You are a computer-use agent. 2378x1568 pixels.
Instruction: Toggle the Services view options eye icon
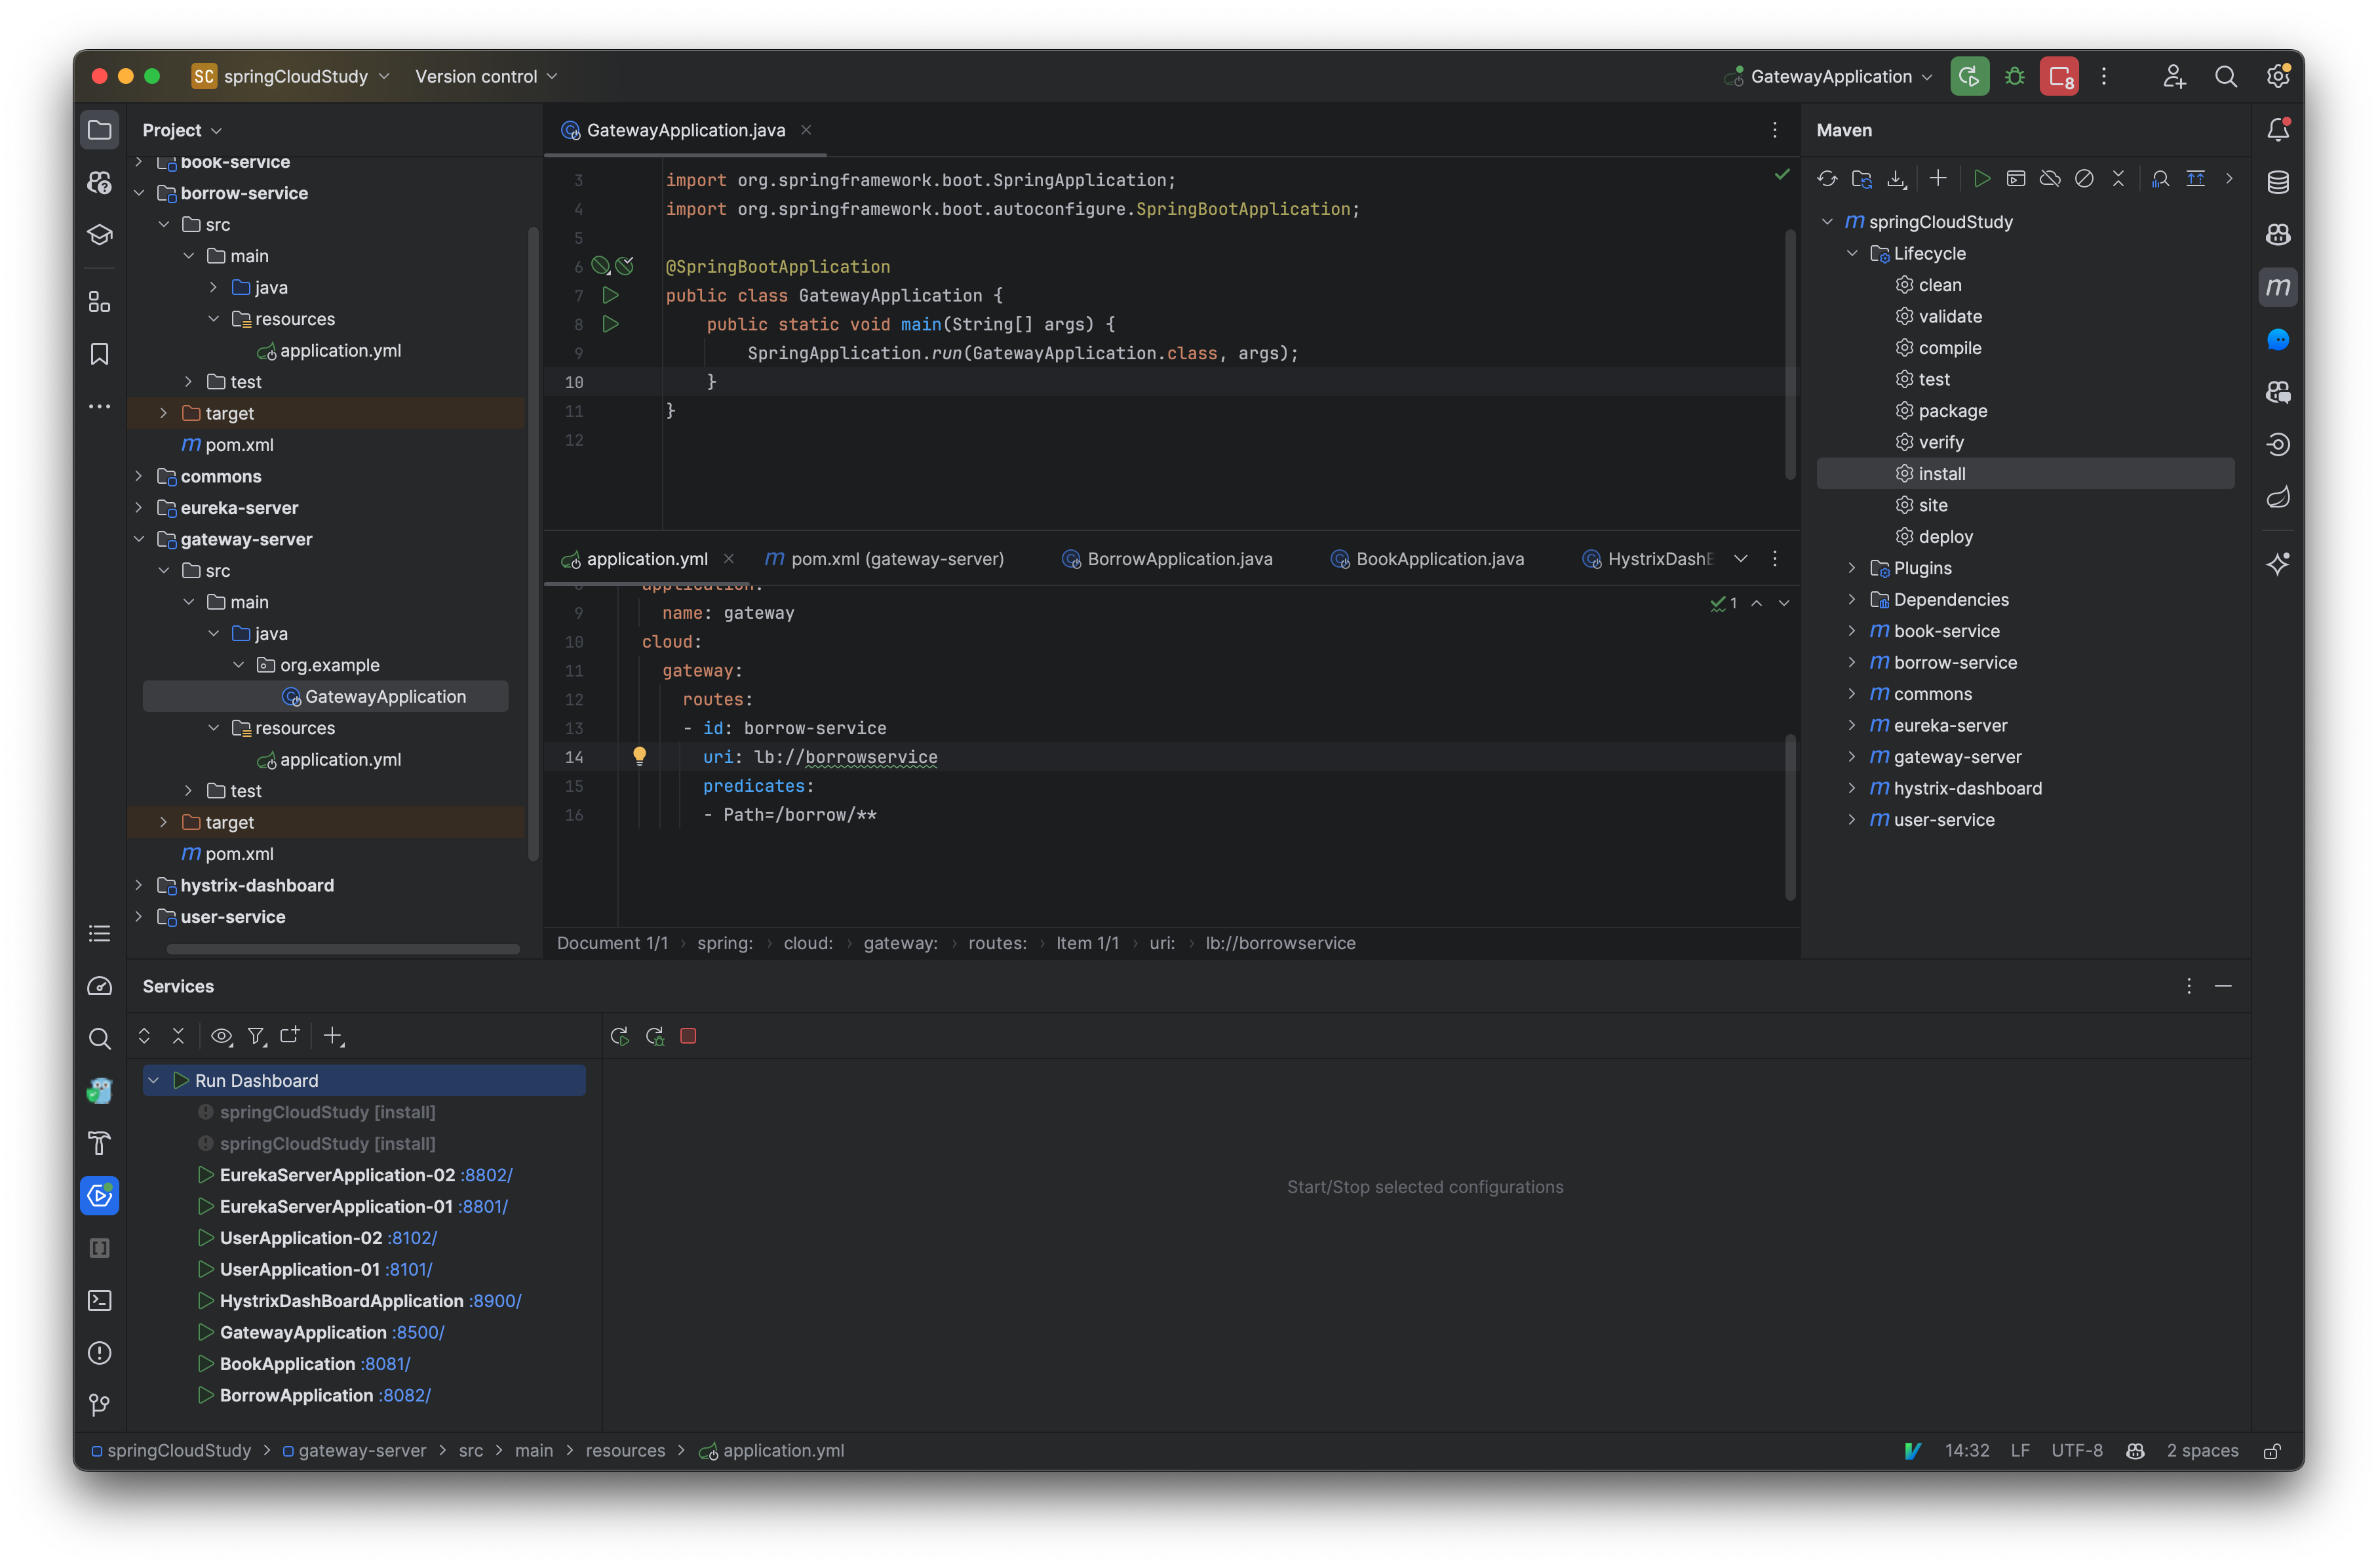[222, 1036]
